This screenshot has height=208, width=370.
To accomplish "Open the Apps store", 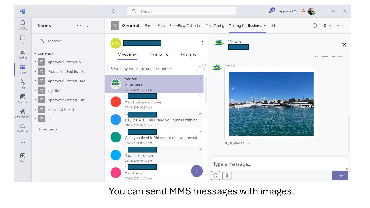I will 22,158.
